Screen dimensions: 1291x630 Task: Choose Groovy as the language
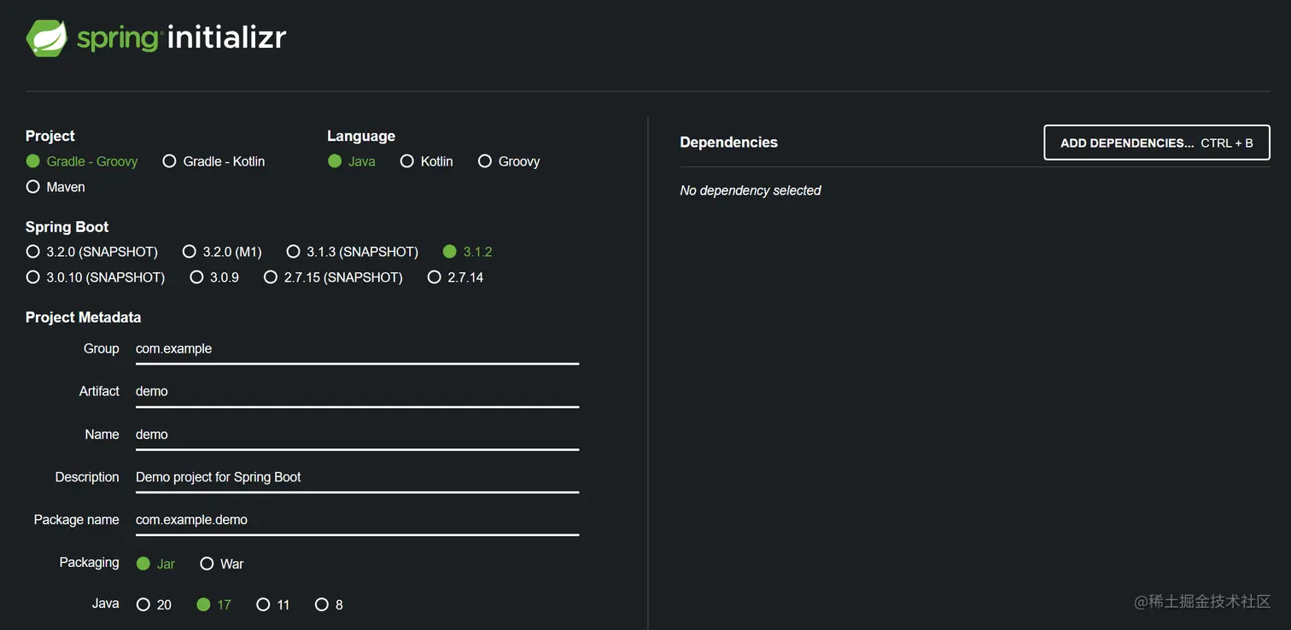[x=509, y=161]
